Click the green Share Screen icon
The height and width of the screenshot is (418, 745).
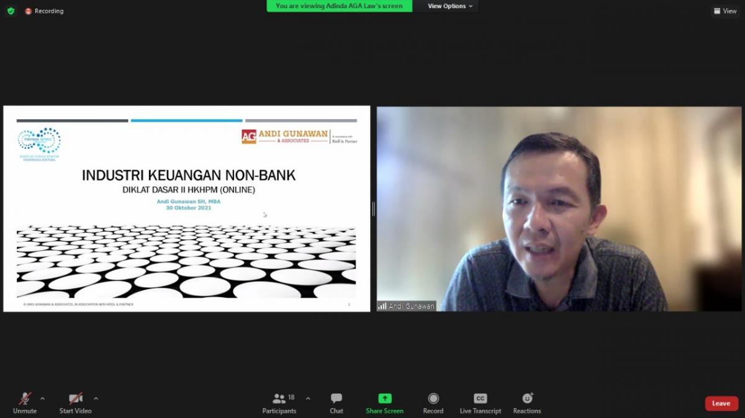(384, 399)
